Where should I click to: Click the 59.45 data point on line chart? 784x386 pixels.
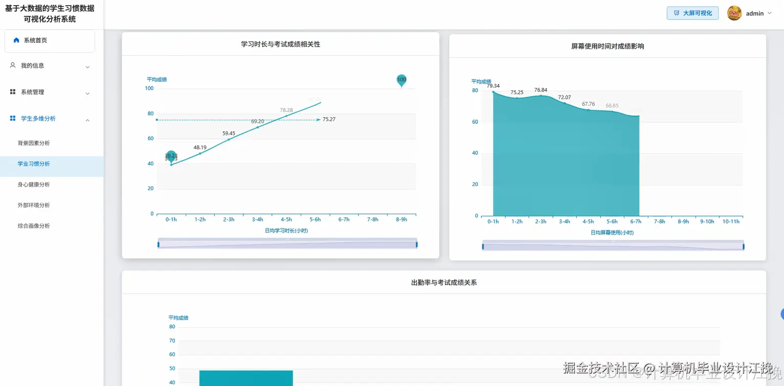click(x=229, y=140)
